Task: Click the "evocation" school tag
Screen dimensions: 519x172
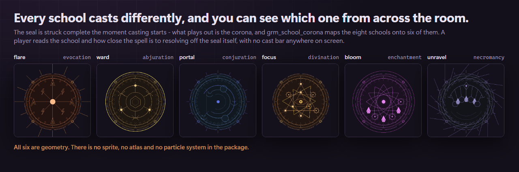Action: [x=77, y=57]
